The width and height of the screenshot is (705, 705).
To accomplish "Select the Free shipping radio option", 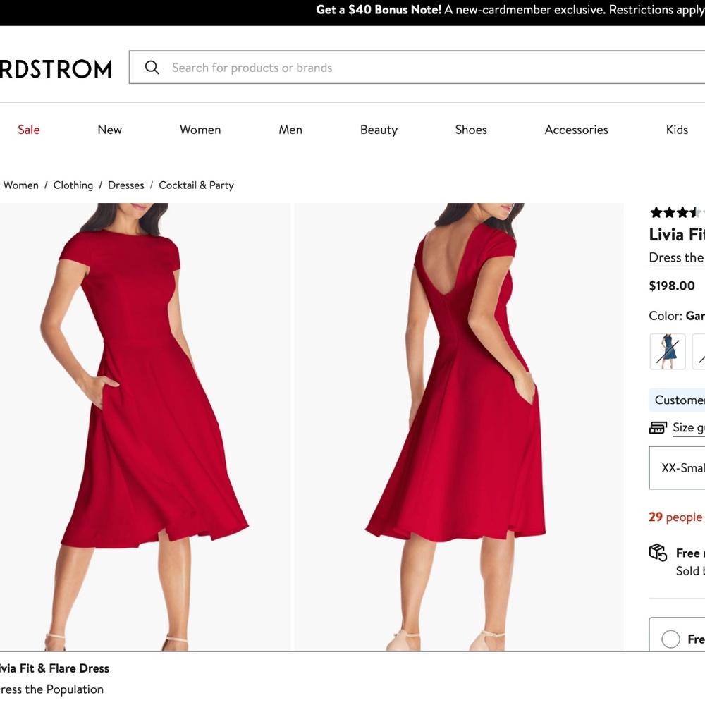I will click(670, 639).
